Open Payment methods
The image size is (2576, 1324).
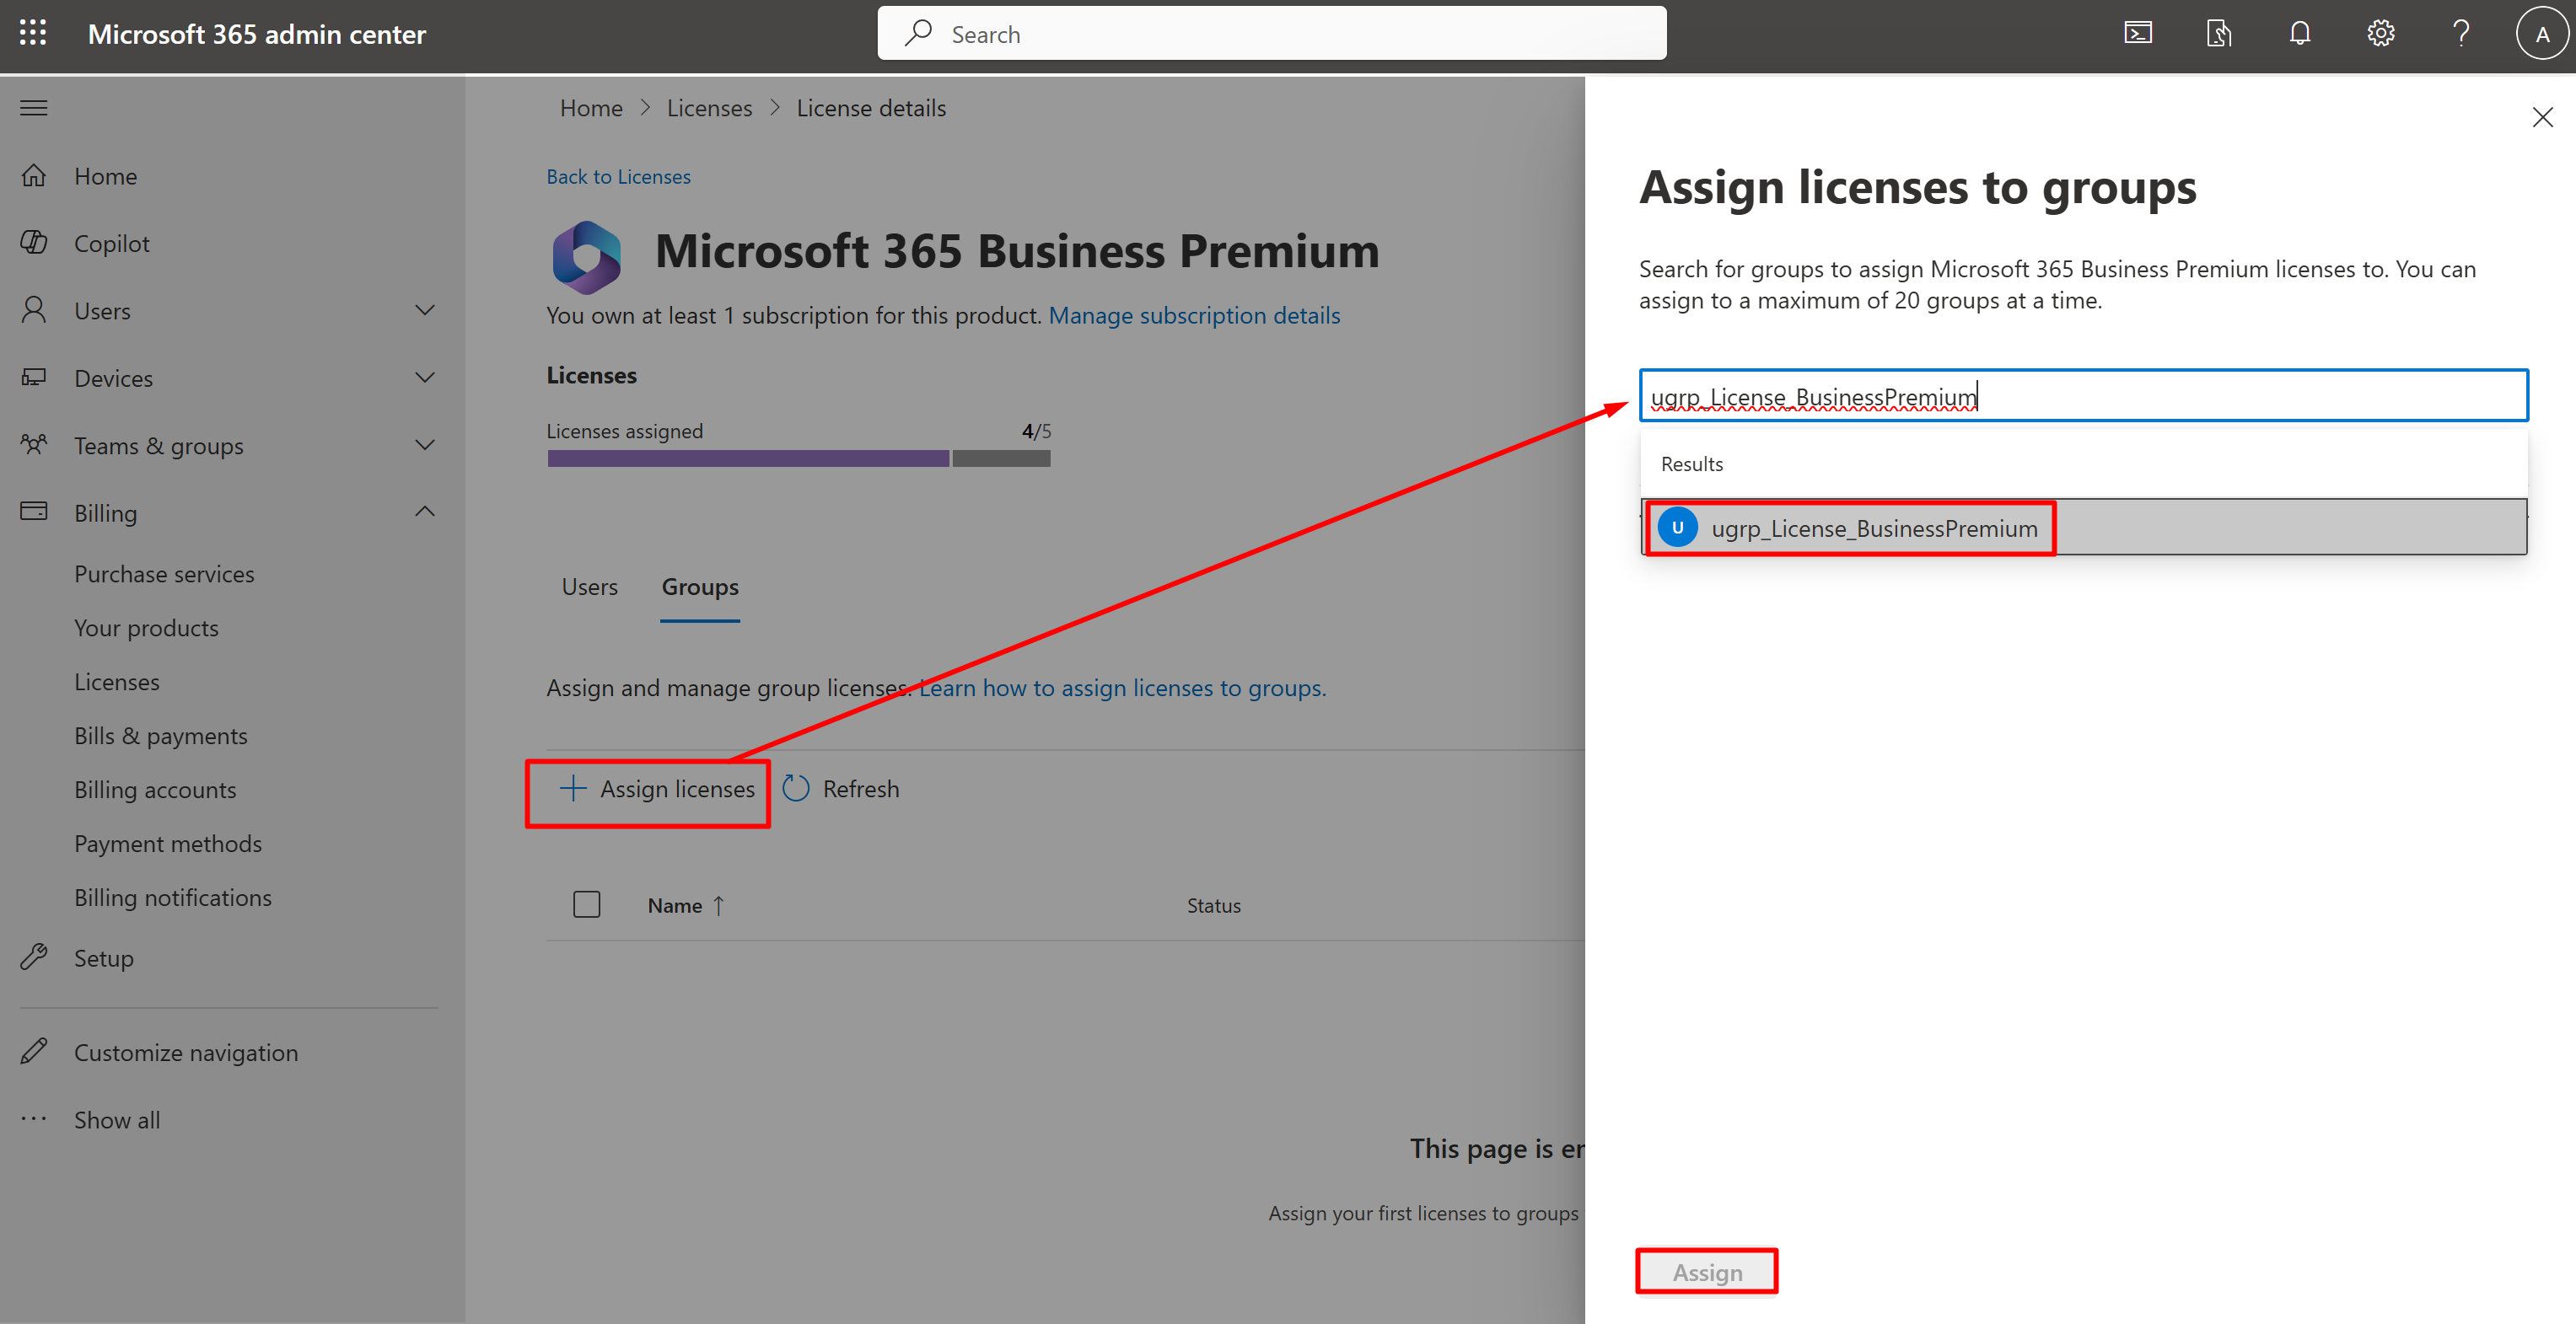(168, 844)
